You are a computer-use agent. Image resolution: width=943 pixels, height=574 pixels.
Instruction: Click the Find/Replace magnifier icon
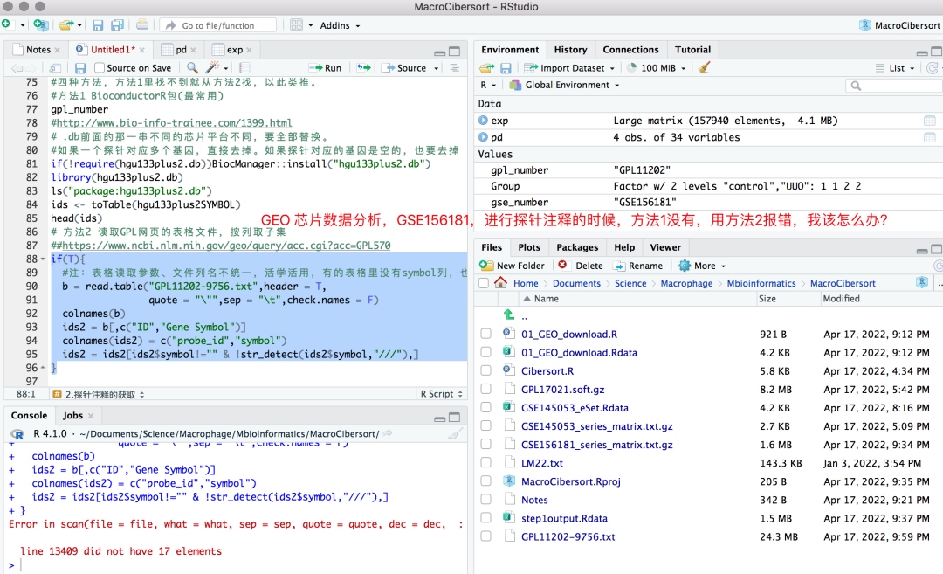click(x=192, y=68)
